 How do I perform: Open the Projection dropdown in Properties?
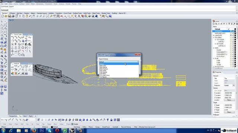point(234,85)
